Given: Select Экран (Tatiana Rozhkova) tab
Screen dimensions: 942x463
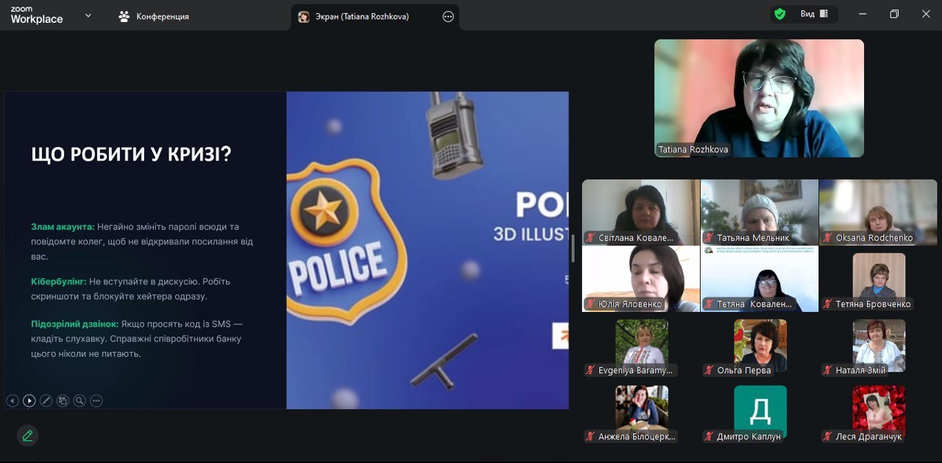Looking at the screenshot, I should pos(361,16).
